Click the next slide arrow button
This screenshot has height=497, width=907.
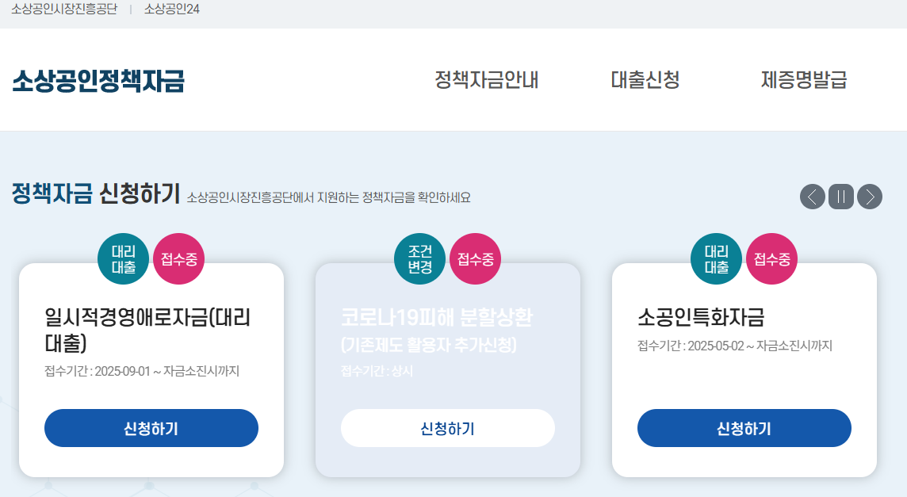click(870, 197)
